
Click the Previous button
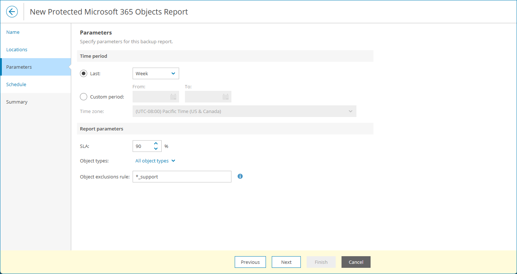click(x=250, y=262)
